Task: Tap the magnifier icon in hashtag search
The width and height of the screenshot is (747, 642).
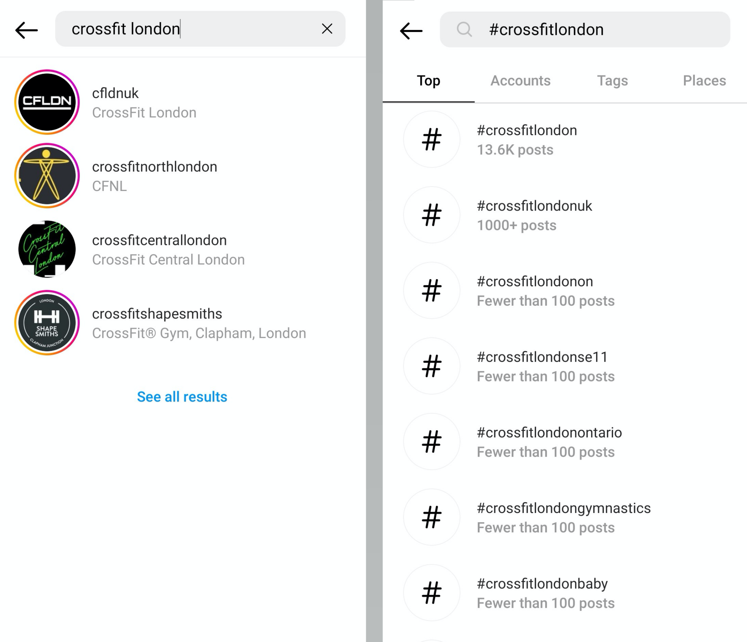Action: point(464,30)
